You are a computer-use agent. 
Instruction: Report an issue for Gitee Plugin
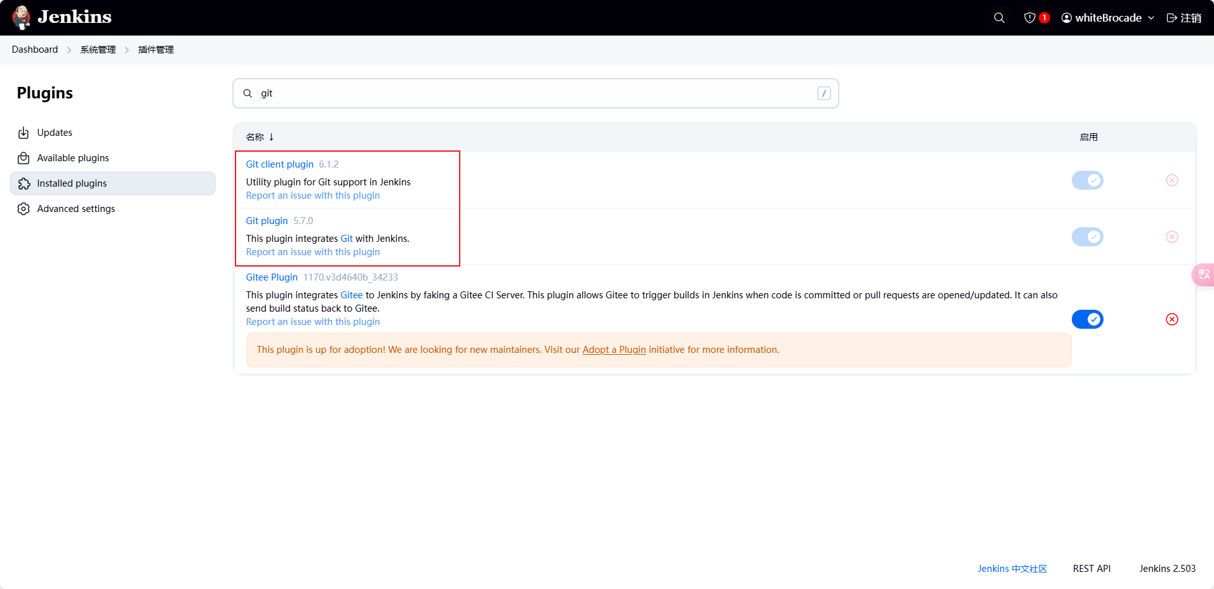313,322
